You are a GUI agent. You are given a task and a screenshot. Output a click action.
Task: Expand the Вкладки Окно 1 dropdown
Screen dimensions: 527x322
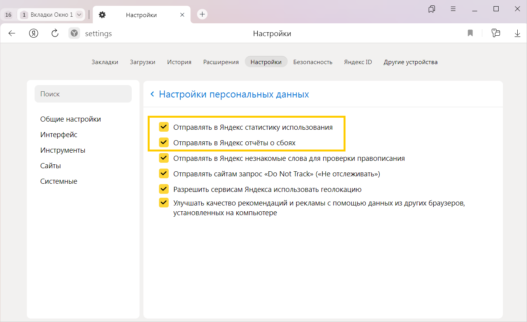click(79, 15)
